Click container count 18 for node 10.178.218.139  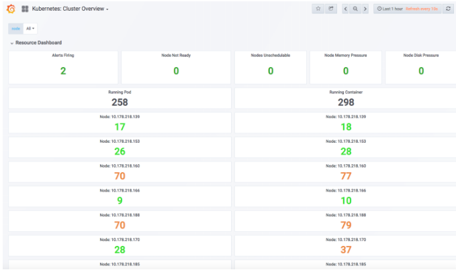(x=346, y=127)
